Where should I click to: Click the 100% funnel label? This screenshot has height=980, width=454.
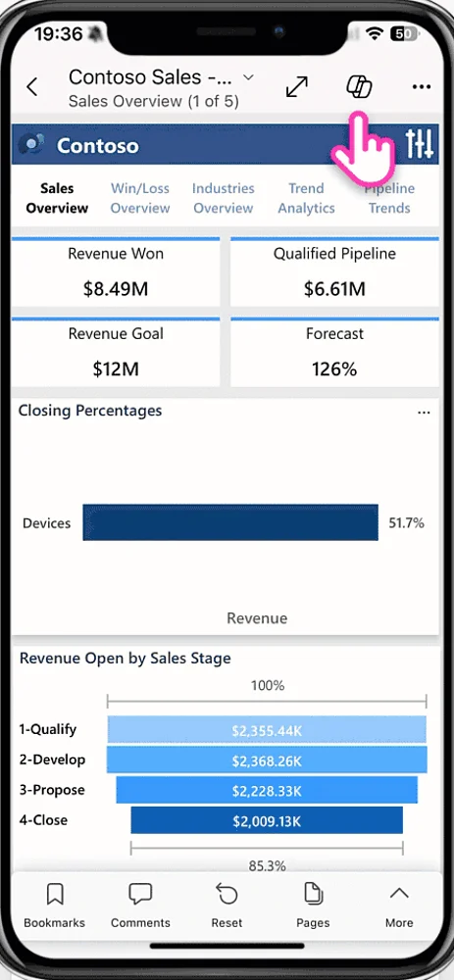[x=268, y=686]
